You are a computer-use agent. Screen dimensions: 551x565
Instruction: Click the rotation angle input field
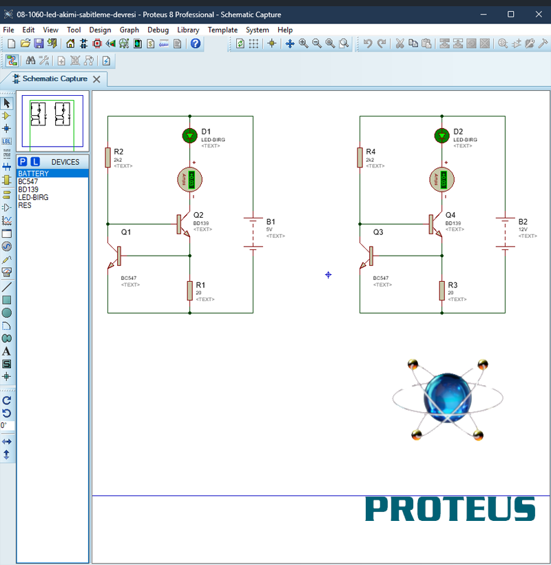[x=7, y=426]
